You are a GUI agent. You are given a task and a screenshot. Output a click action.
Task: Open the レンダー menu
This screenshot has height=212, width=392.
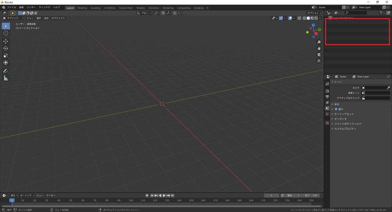(31, 8)
